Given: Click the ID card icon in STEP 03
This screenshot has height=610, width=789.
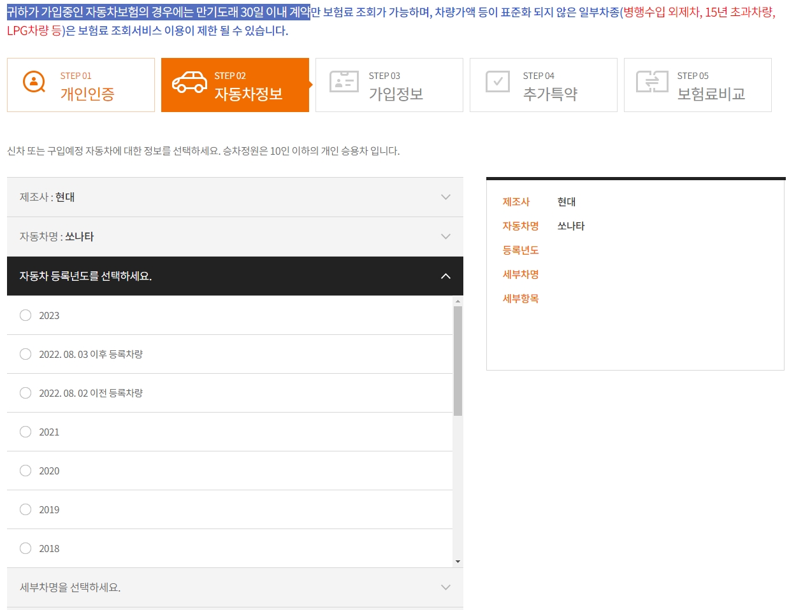Looking at the screenshot, I should point(344,82).
